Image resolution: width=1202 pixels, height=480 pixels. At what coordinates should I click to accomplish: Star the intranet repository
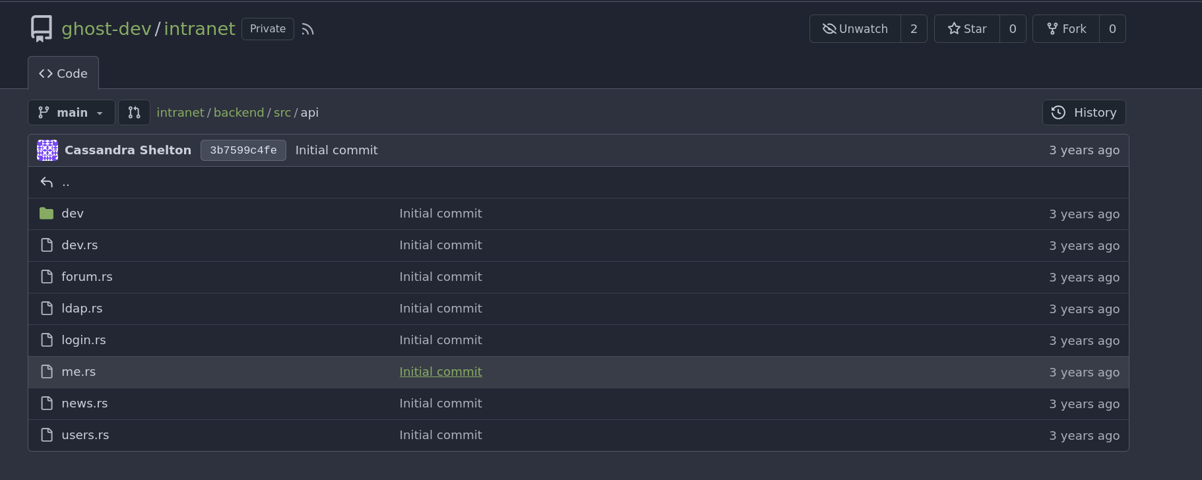click(967, 29)
